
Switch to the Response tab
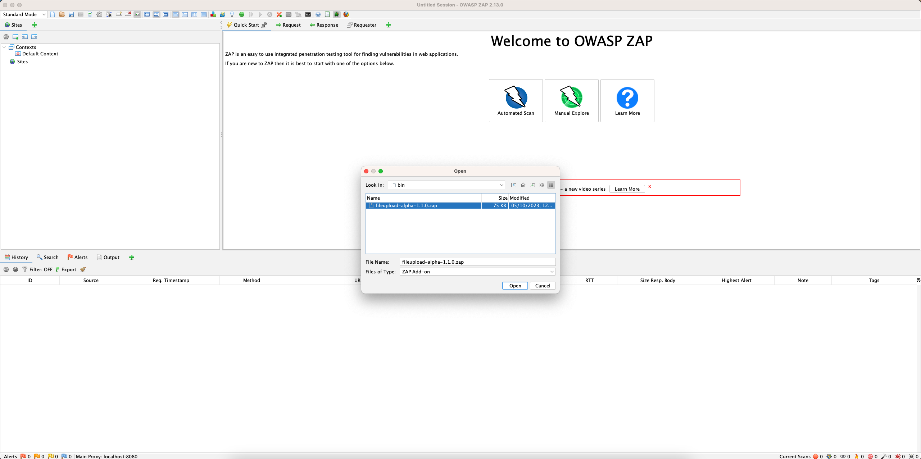323,25
